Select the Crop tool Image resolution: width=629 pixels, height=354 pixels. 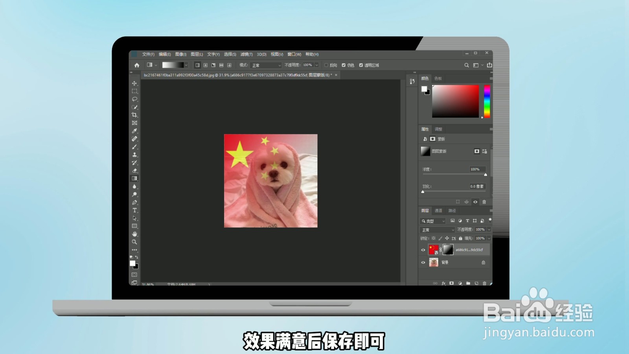click(x=134, y=115)
